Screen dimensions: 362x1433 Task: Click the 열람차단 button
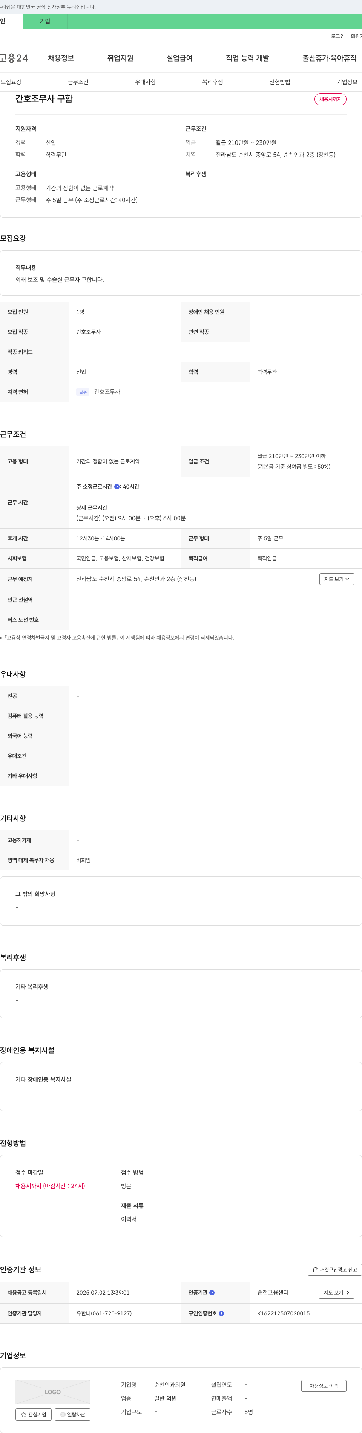[72, 1415]
